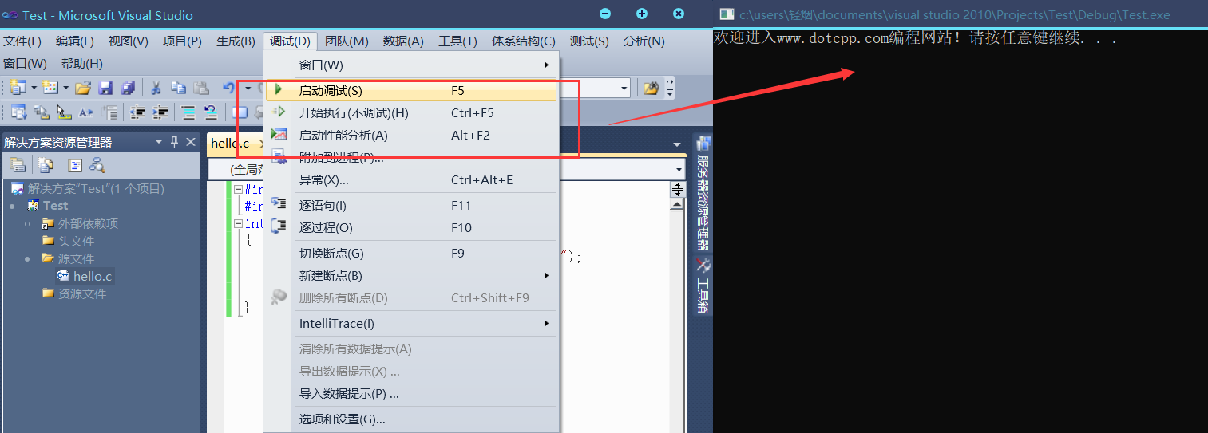Open the function scope dropdown at editor right
Screen dimensions: 1208x433
(x=679, y=170)
